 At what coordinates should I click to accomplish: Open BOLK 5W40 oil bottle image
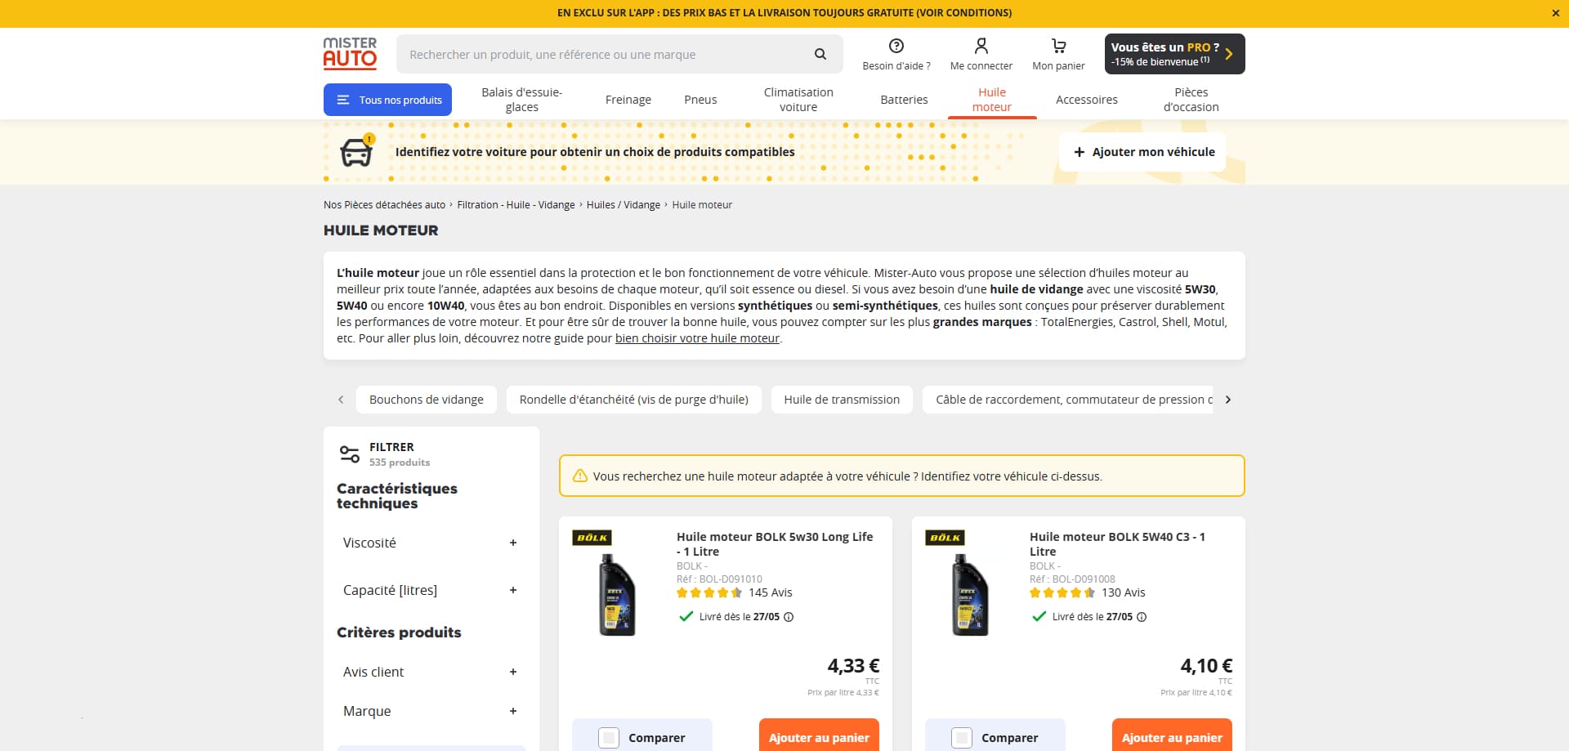[970, 595]
